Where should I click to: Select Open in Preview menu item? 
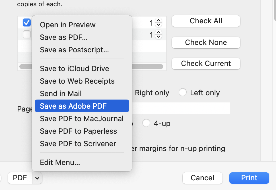coord(68,25)
